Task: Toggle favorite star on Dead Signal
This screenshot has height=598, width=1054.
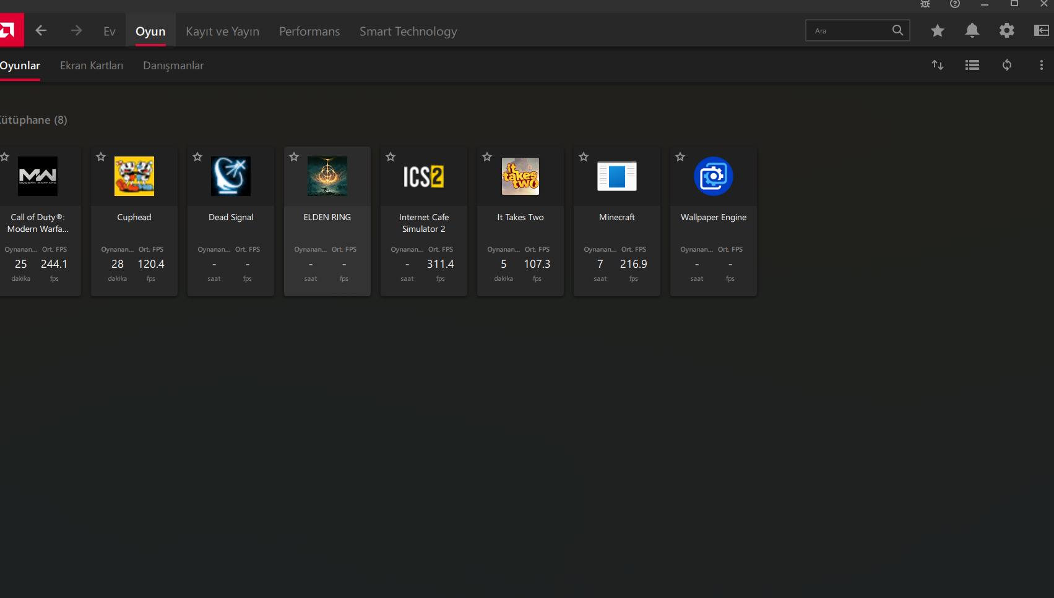Action: pyautogui.click(x=197, y=157)
